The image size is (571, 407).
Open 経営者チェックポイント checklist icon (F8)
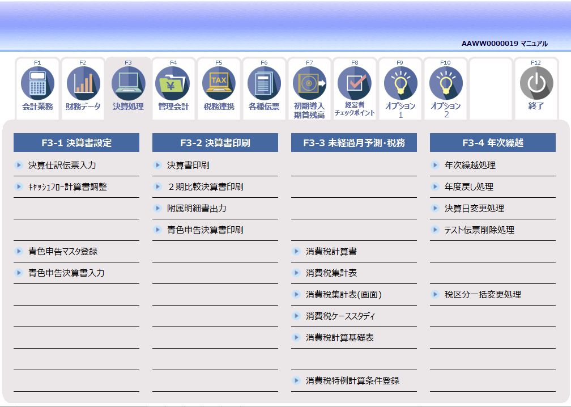(x=355, y=82)
